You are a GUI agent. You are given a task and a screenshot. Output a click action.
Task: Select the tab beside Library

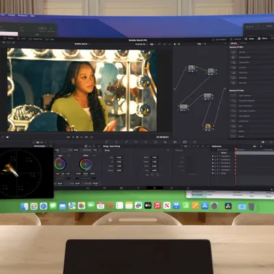243,43
